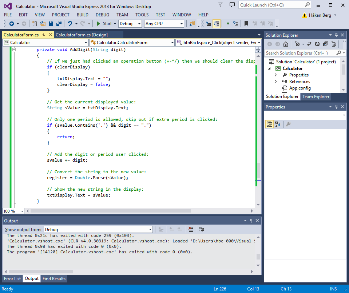The height and width of the screenshot is (293, 349).
Task: Click the Undo arrow icon
Action: tap(70, 23)
